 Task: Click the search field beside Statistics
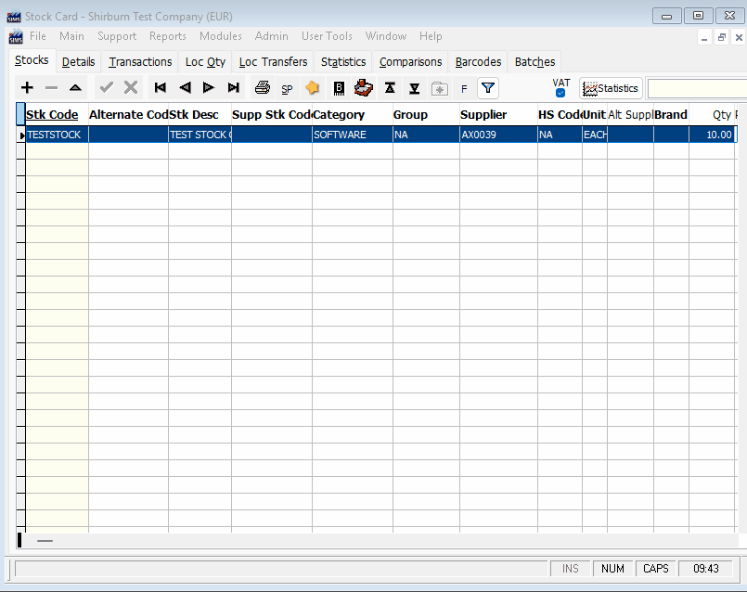(x=696, y=88)
